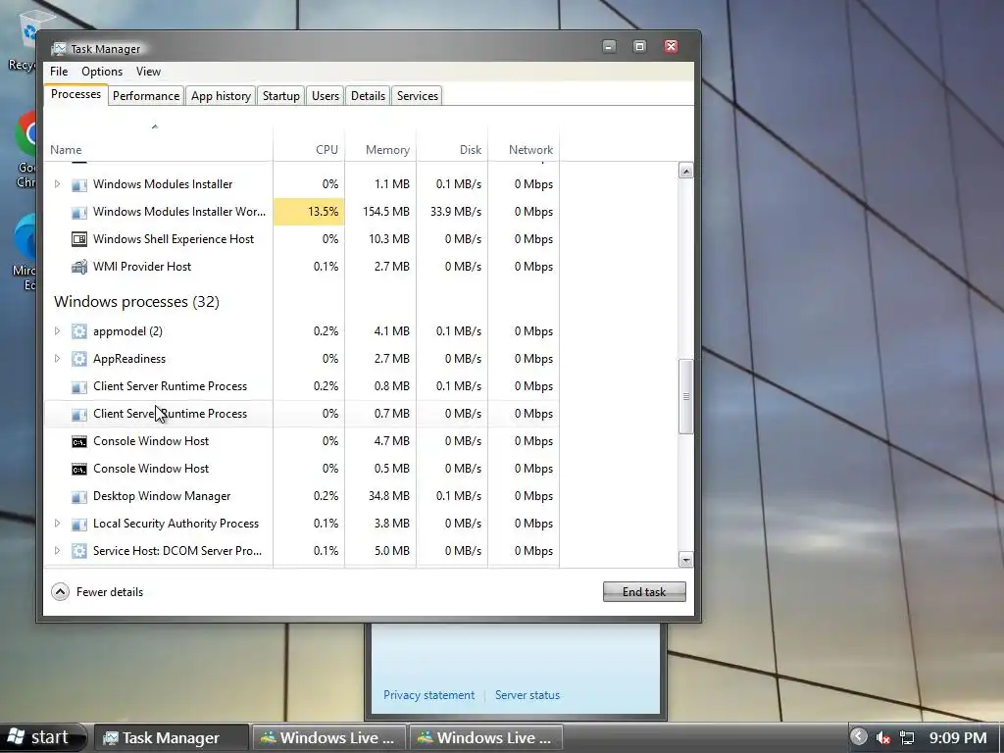Click the Local Security Authority Process icon
This screenshot has height=753, width=1004.
(x=78, y=525)
